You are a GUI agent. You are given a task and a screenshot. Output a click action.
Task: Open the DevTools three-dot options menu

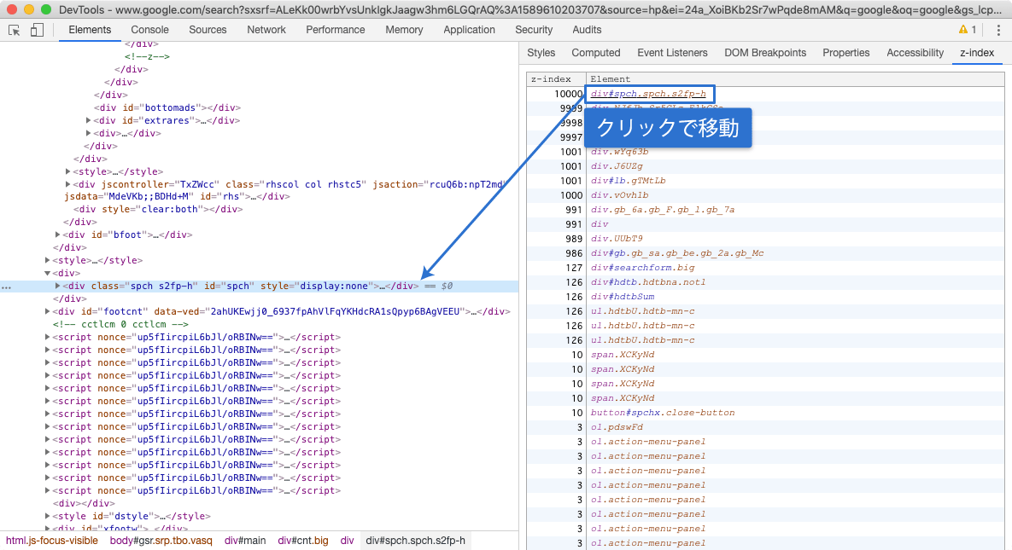[x=997, y=31]
